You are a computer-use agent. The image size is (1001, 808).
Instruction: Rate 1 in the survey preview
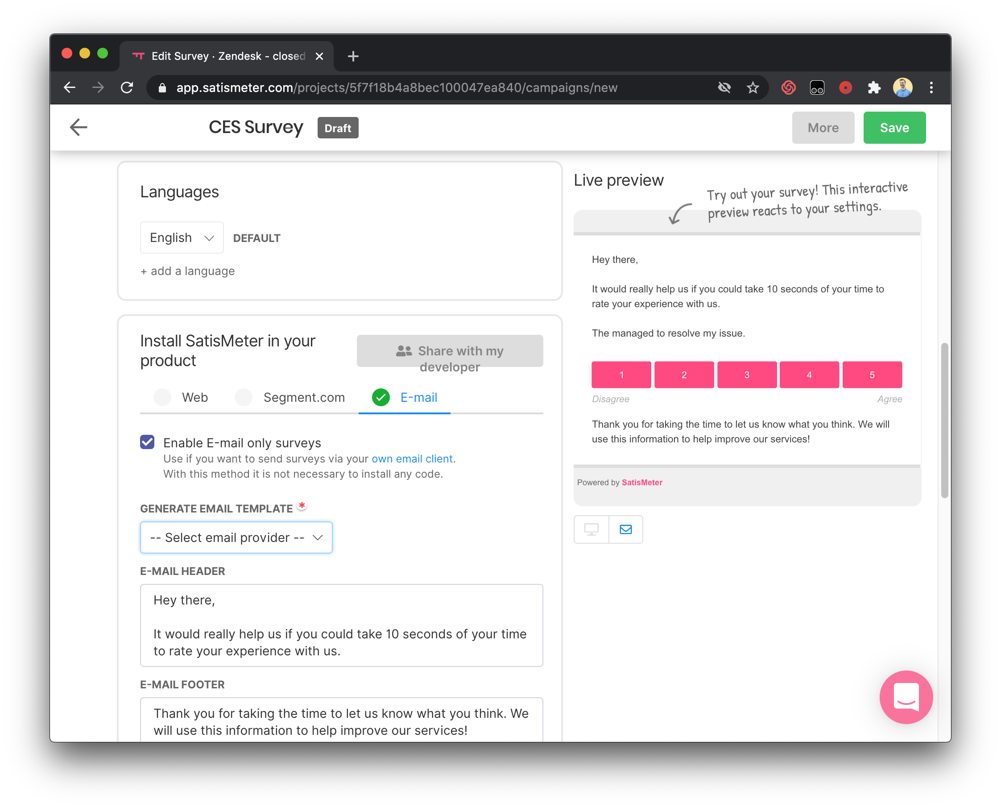(621, 375)
